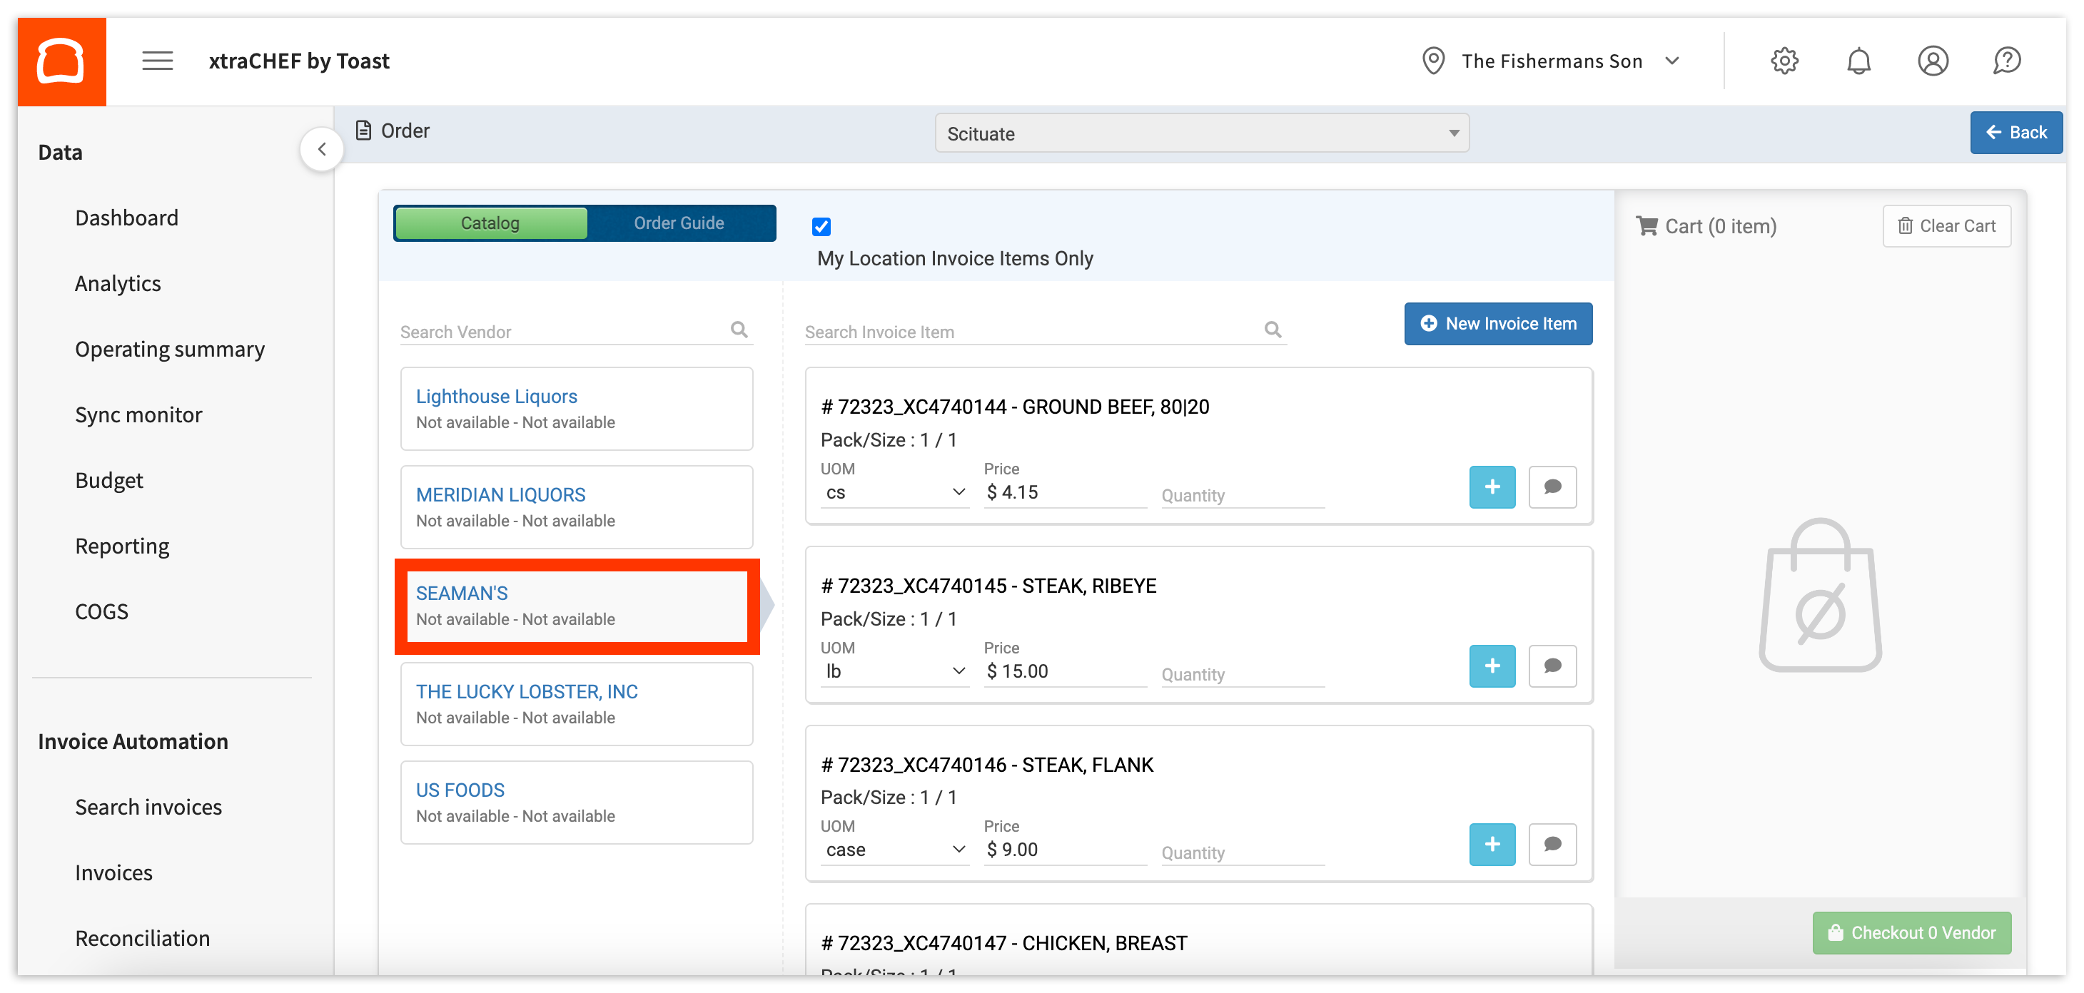Open the notifications bell

pos(1858,61)
